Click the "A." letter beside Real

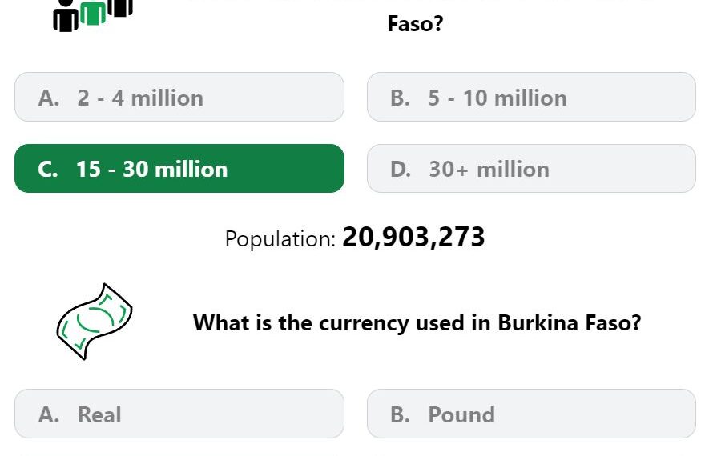[49, 415]
